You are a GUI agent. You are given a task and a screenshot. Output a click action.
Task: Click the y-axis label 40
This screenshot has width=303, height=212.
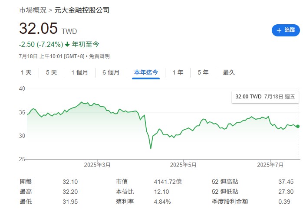click(x=22, y=88)
